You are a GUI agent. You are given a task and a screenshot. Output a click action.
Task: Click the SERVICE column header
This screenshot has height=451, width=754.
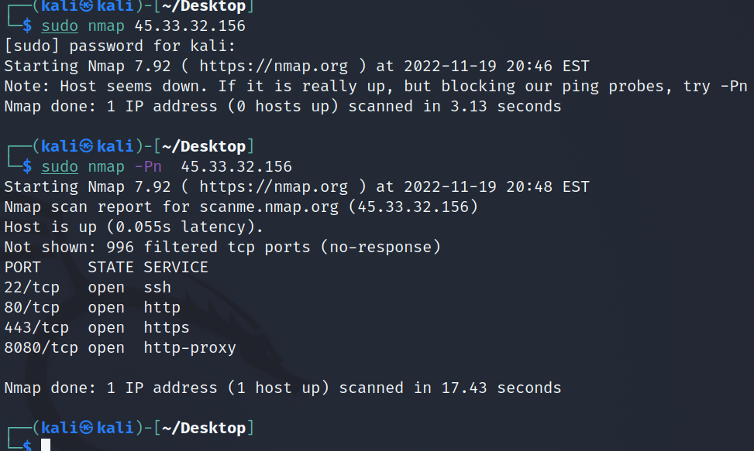pos(176,267)
